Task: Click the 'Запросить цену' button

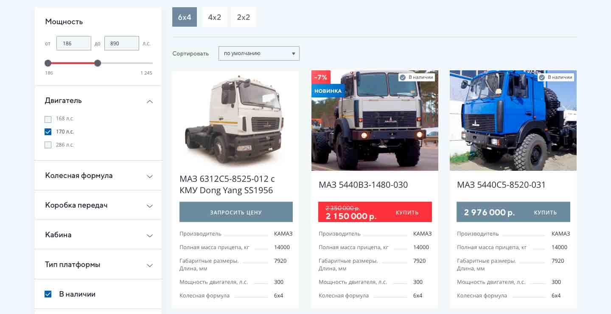Action: click(236, 212)
